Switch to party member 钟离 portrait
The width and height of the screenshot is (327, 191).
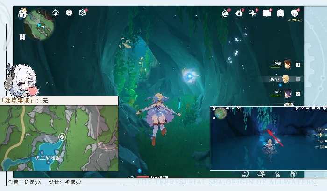point(288,64)
